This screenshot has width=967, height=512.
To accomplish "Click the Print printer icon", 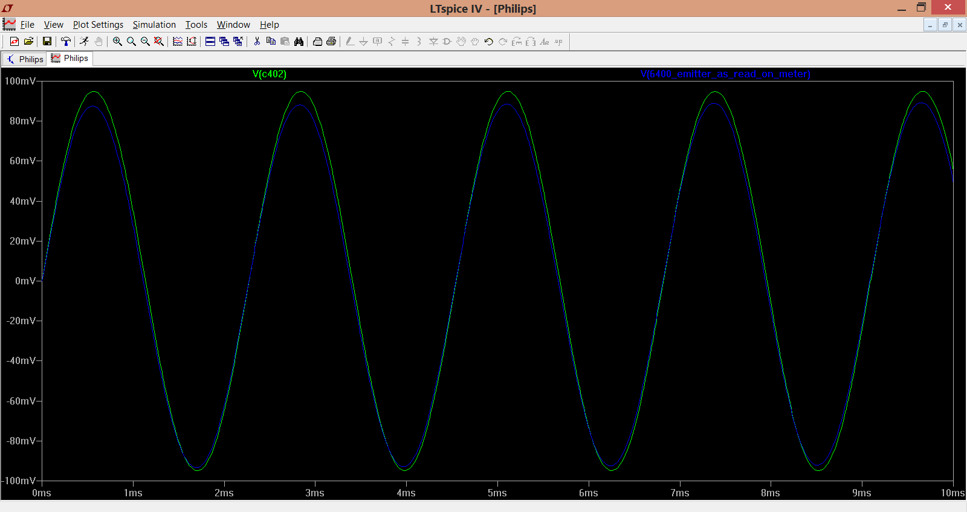I will point(331,41).
